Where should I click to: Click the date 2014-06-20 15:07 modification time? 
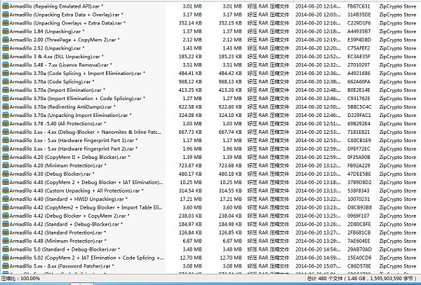[x=318, y=266]
